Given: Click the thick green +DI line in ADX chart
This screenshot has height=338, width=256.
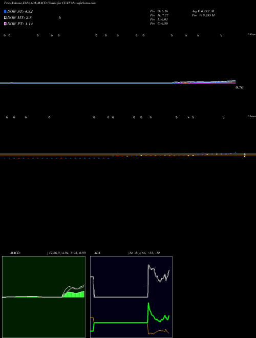Looking at the screenshot, I should coord(121,323).
